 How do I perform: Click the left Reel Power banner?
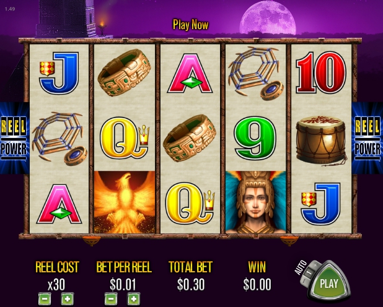pos(14,138)
